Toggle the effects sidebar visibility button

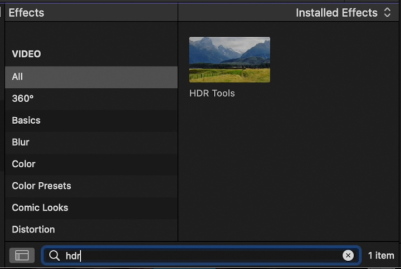pos(22,255)
